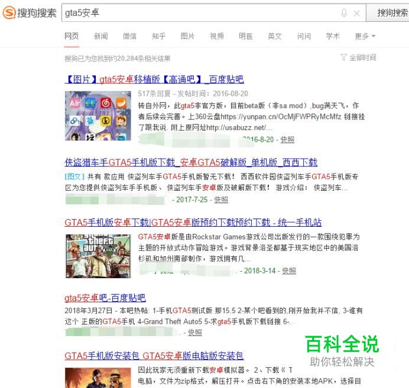Image resolution: width=409 pixels, height=388 pixels.
Task: Switch to the 视频 tab
Action: point(217,36)
